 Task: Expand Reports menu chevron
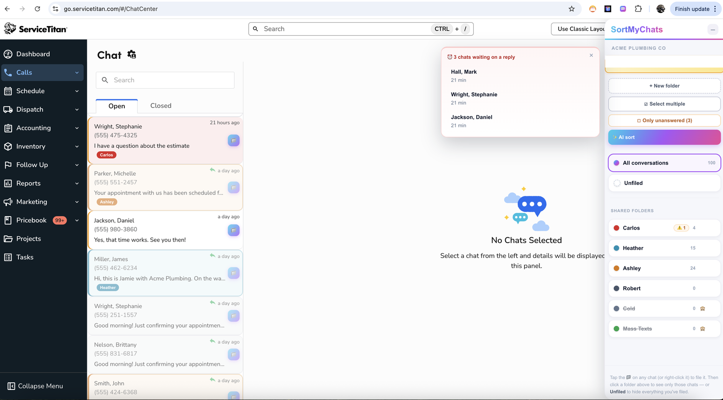tap(77, 183)
